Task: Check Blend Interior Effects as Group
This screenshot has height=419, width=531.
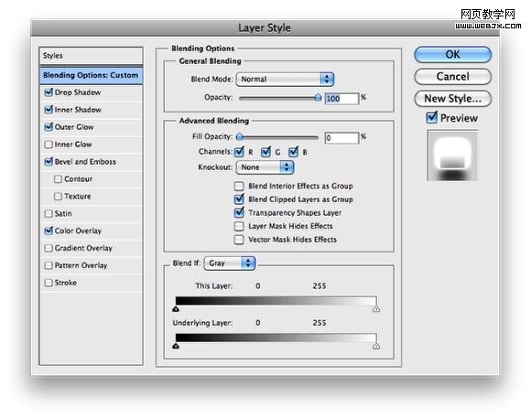Action: (x=239, y=186)
